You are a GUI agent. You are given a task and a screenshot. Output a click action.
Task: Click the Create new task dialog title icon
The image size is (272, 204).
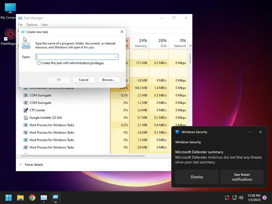coord(23,32)
